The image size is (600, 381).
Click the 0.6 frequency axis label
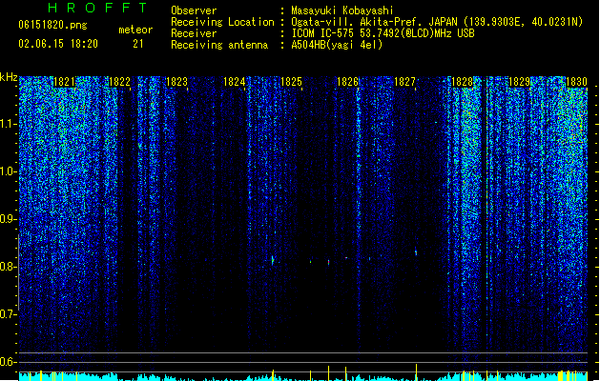8,362
